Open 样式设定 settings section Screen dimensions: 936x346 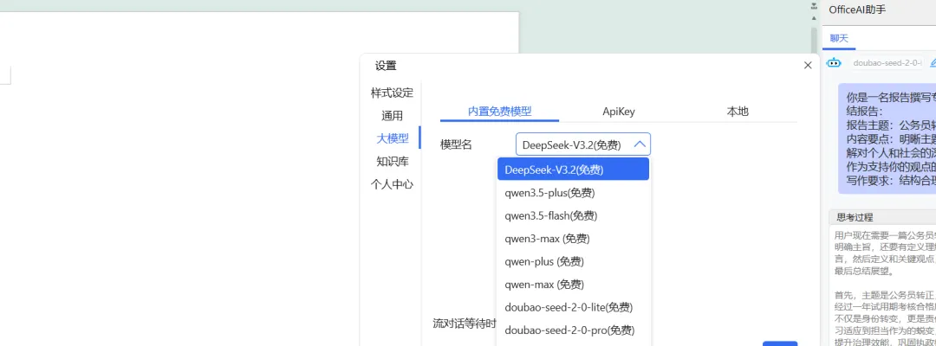coord(392,93)
